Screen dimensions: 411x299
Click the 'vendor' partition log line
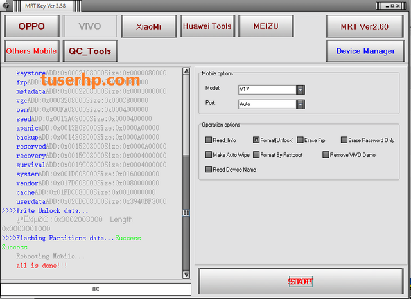click(87, 183)
